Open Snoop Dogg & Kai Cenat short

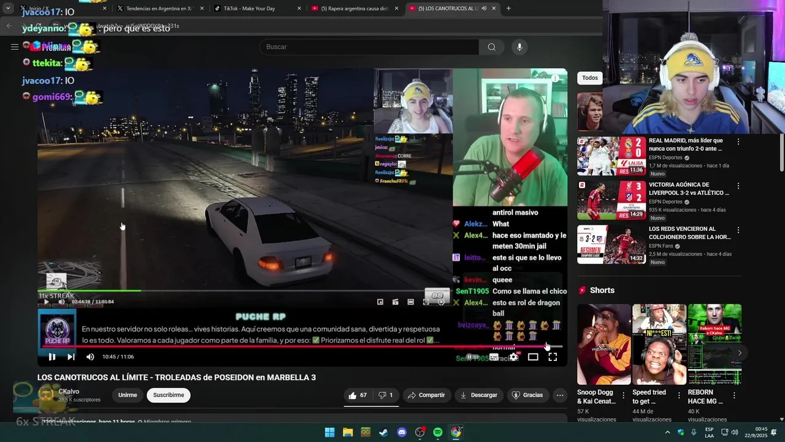tap(604, 344)
